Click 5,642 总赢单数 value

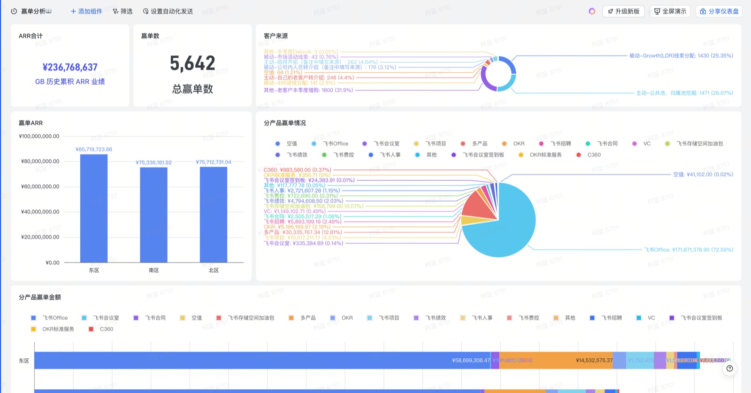coord(192,63)
